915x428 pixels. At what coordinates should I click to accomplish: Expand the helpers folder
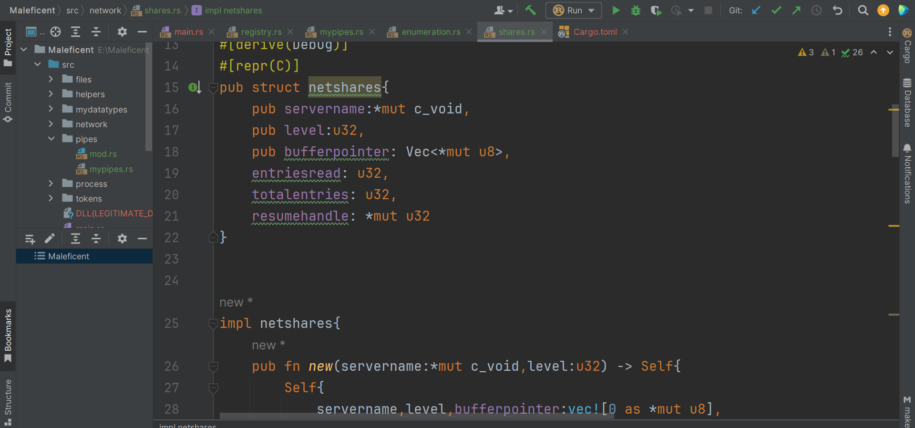51,94
